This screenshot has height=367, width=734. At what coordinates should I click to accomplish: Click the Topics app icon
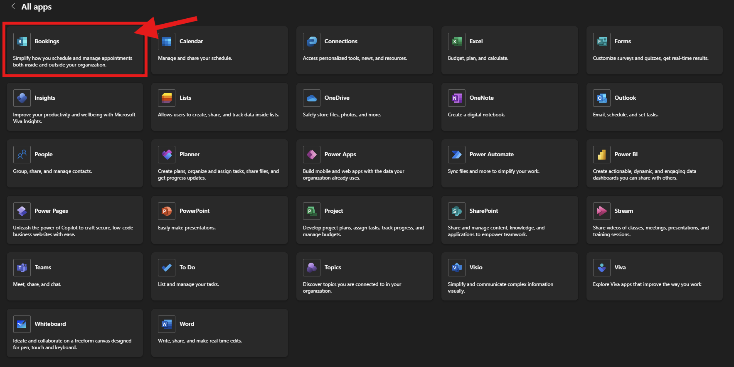(x=312, y=268)
